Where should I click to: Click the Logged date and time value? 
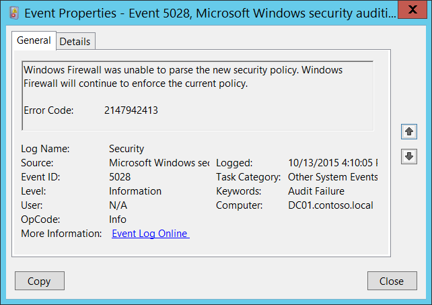(x=332, y=162)
